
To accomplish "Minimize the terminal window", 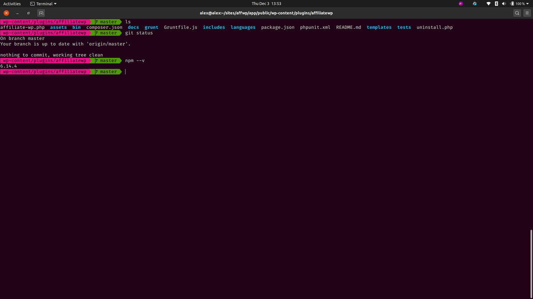I will pos(18,13).
